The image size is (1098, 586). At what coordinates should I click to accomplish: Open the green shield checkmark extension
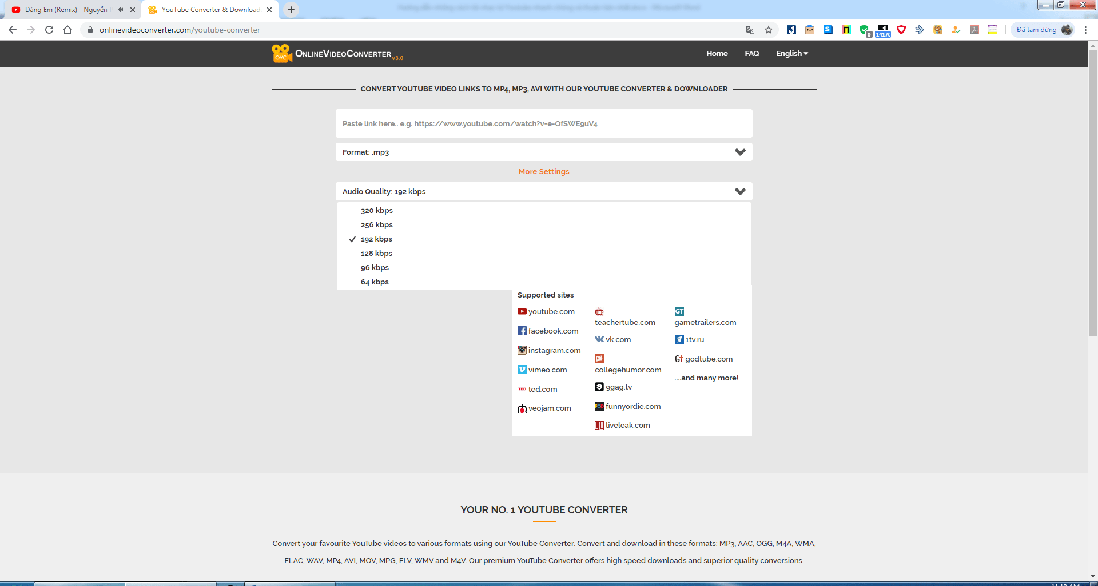tap(865, 30)
